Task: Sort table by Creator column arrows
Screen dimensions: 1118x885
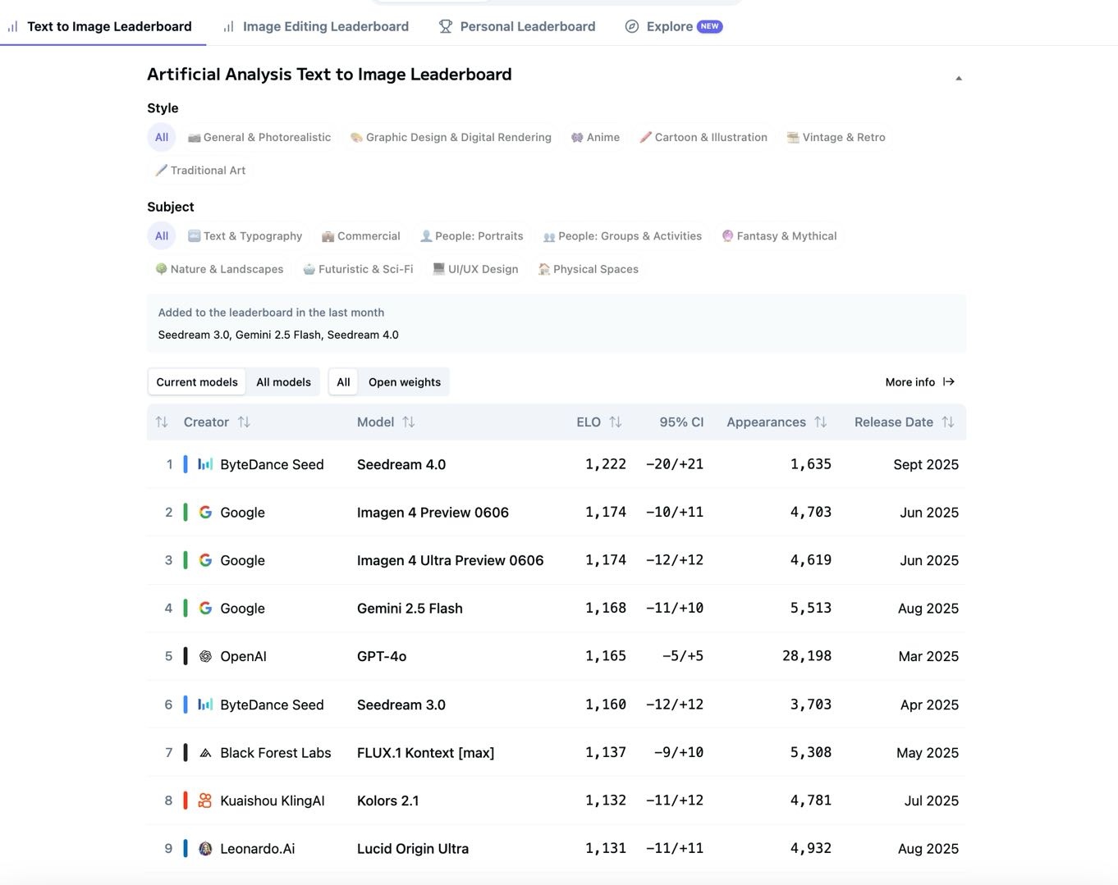Action: click(x=244, y=422)
